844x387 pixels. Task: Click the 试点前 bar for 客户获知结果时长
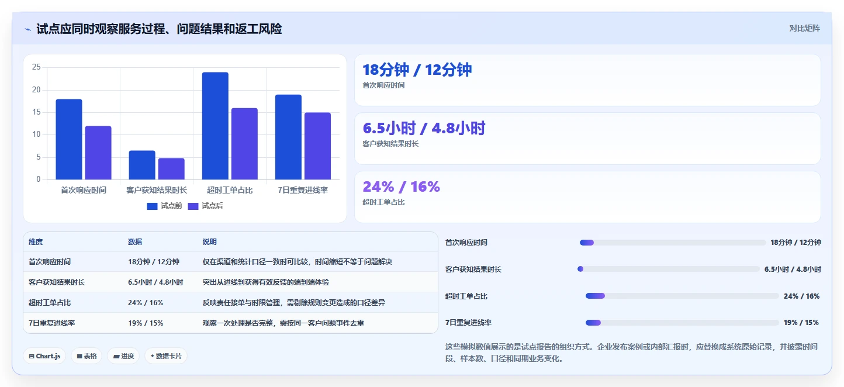[x=142, y=165]
